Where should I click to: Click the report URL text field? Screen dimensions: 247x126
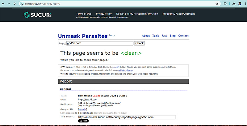point(127,117)
